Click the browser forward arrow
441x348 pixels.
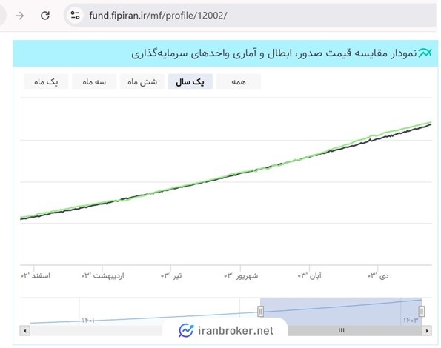(20, 15)
